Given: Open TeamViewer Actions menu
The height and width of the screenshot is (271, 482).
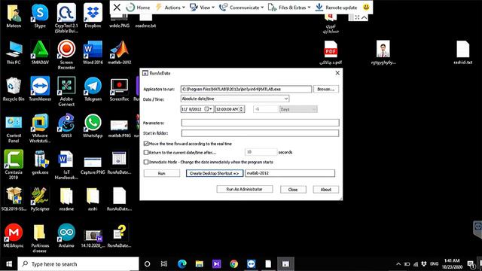Looking at the screenshot, I should click(x=171, y=8).
